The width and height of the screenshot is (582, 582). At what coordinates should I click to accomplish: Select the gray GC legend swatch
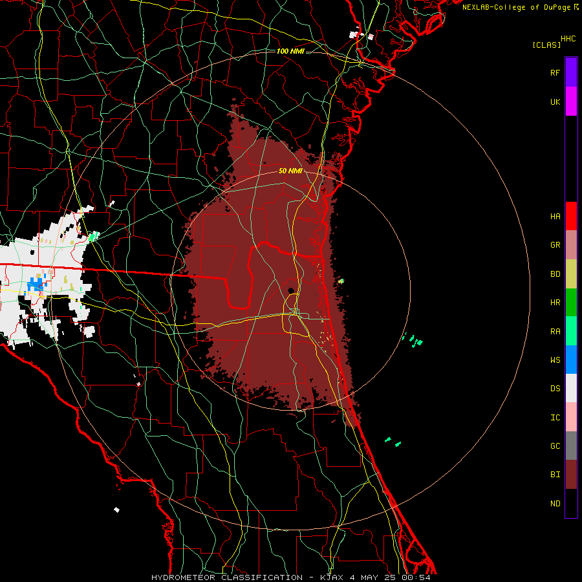click(571, 446)
